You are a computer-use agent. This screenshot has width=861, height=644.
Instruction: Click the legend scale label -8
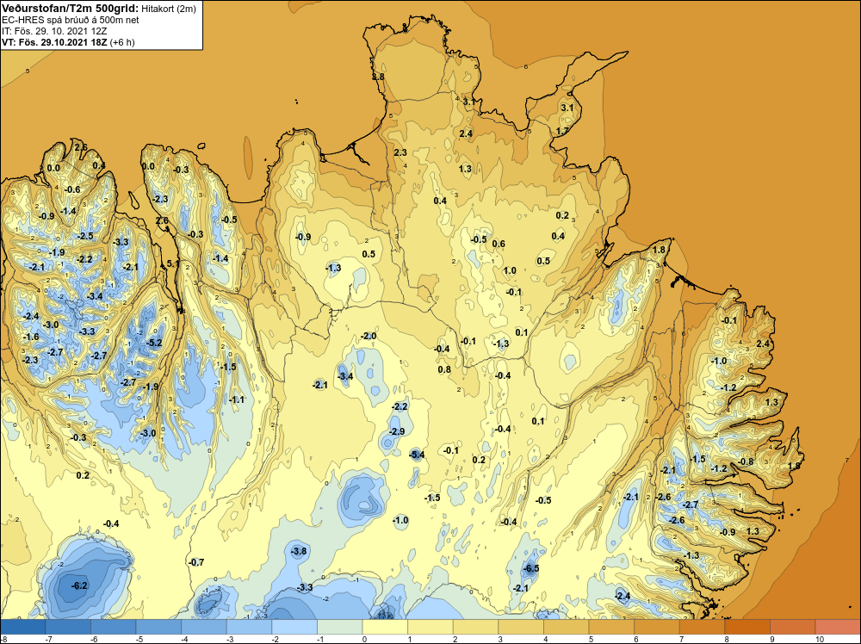(x=3, y=639)
